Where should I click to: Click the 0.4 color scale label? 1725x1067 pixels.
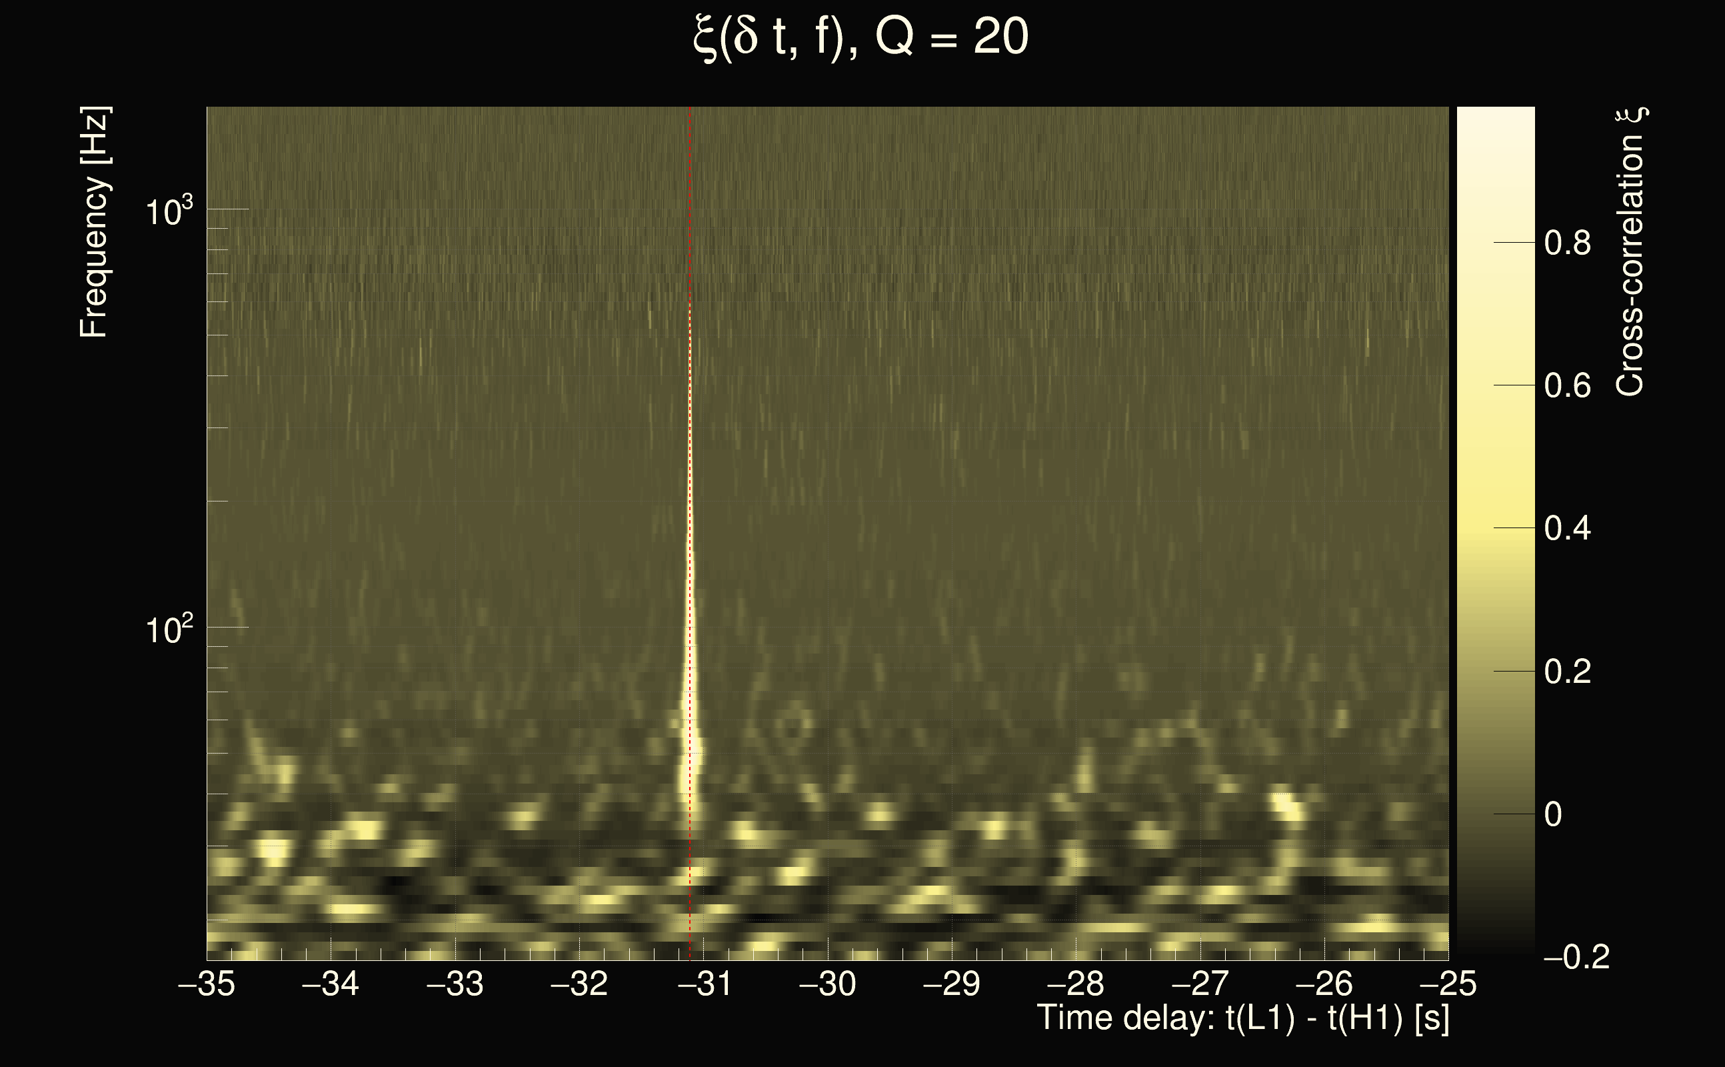[1567, 529]
